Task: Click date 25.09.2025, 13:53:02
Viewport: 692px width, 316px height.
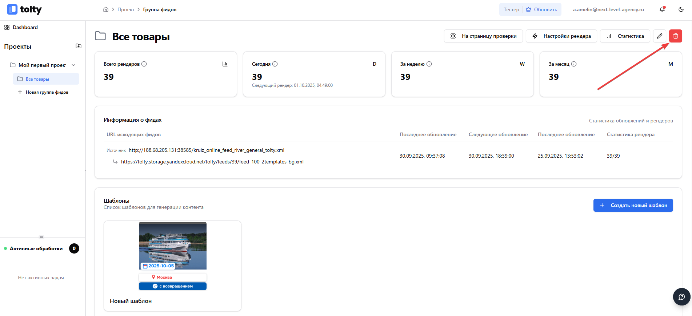Action: point(560,156)
